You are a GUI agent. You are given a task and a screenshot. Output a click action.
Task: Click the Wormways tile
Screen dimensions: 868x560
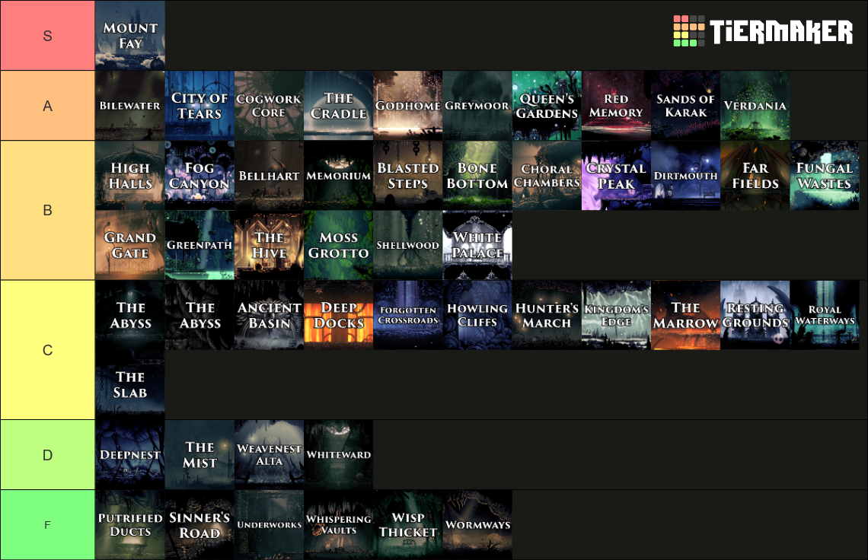tap(477, 524)
